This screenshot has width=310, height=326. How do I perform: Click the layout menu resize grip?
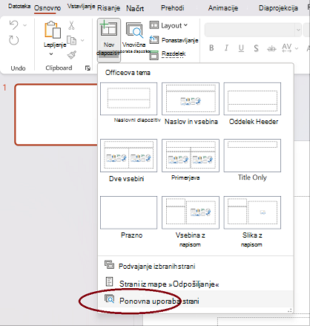coord(290,310)
